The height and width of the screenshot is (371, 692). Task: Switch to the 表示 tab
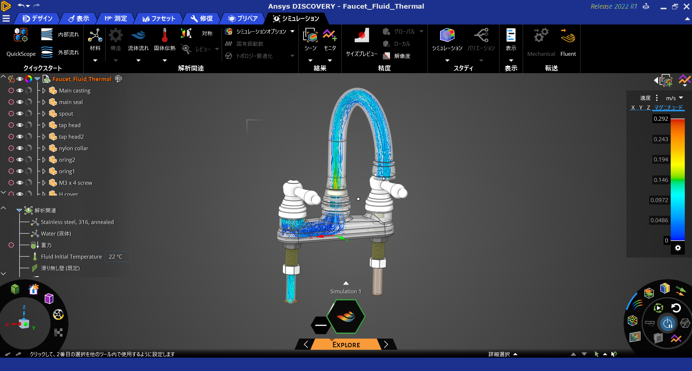[x=79, y=18]
